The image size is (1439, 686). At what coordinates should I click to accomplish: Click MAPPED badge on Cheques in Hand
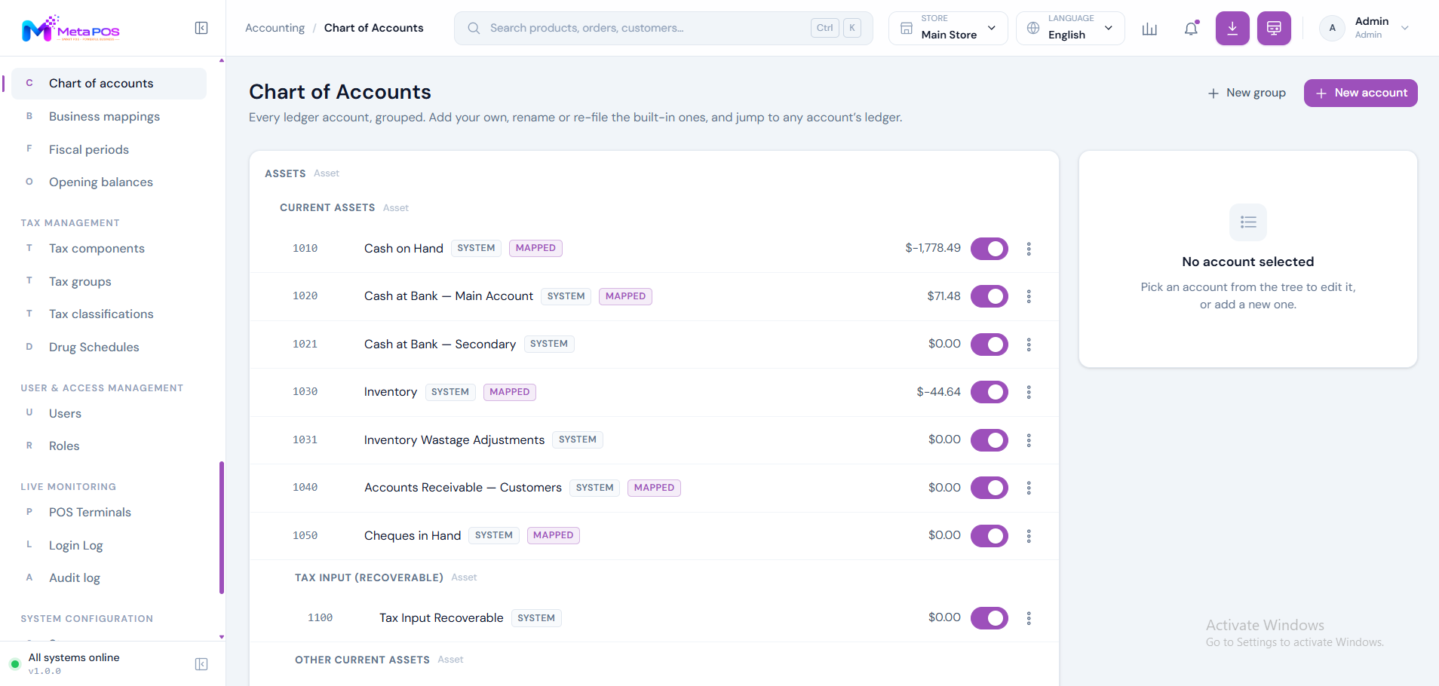553,535
